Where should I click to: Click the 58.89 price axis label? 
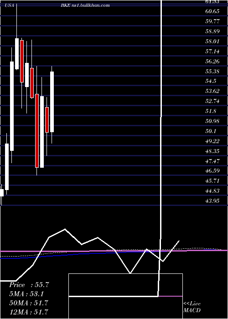pyautogui.click(x=212, y=31)
